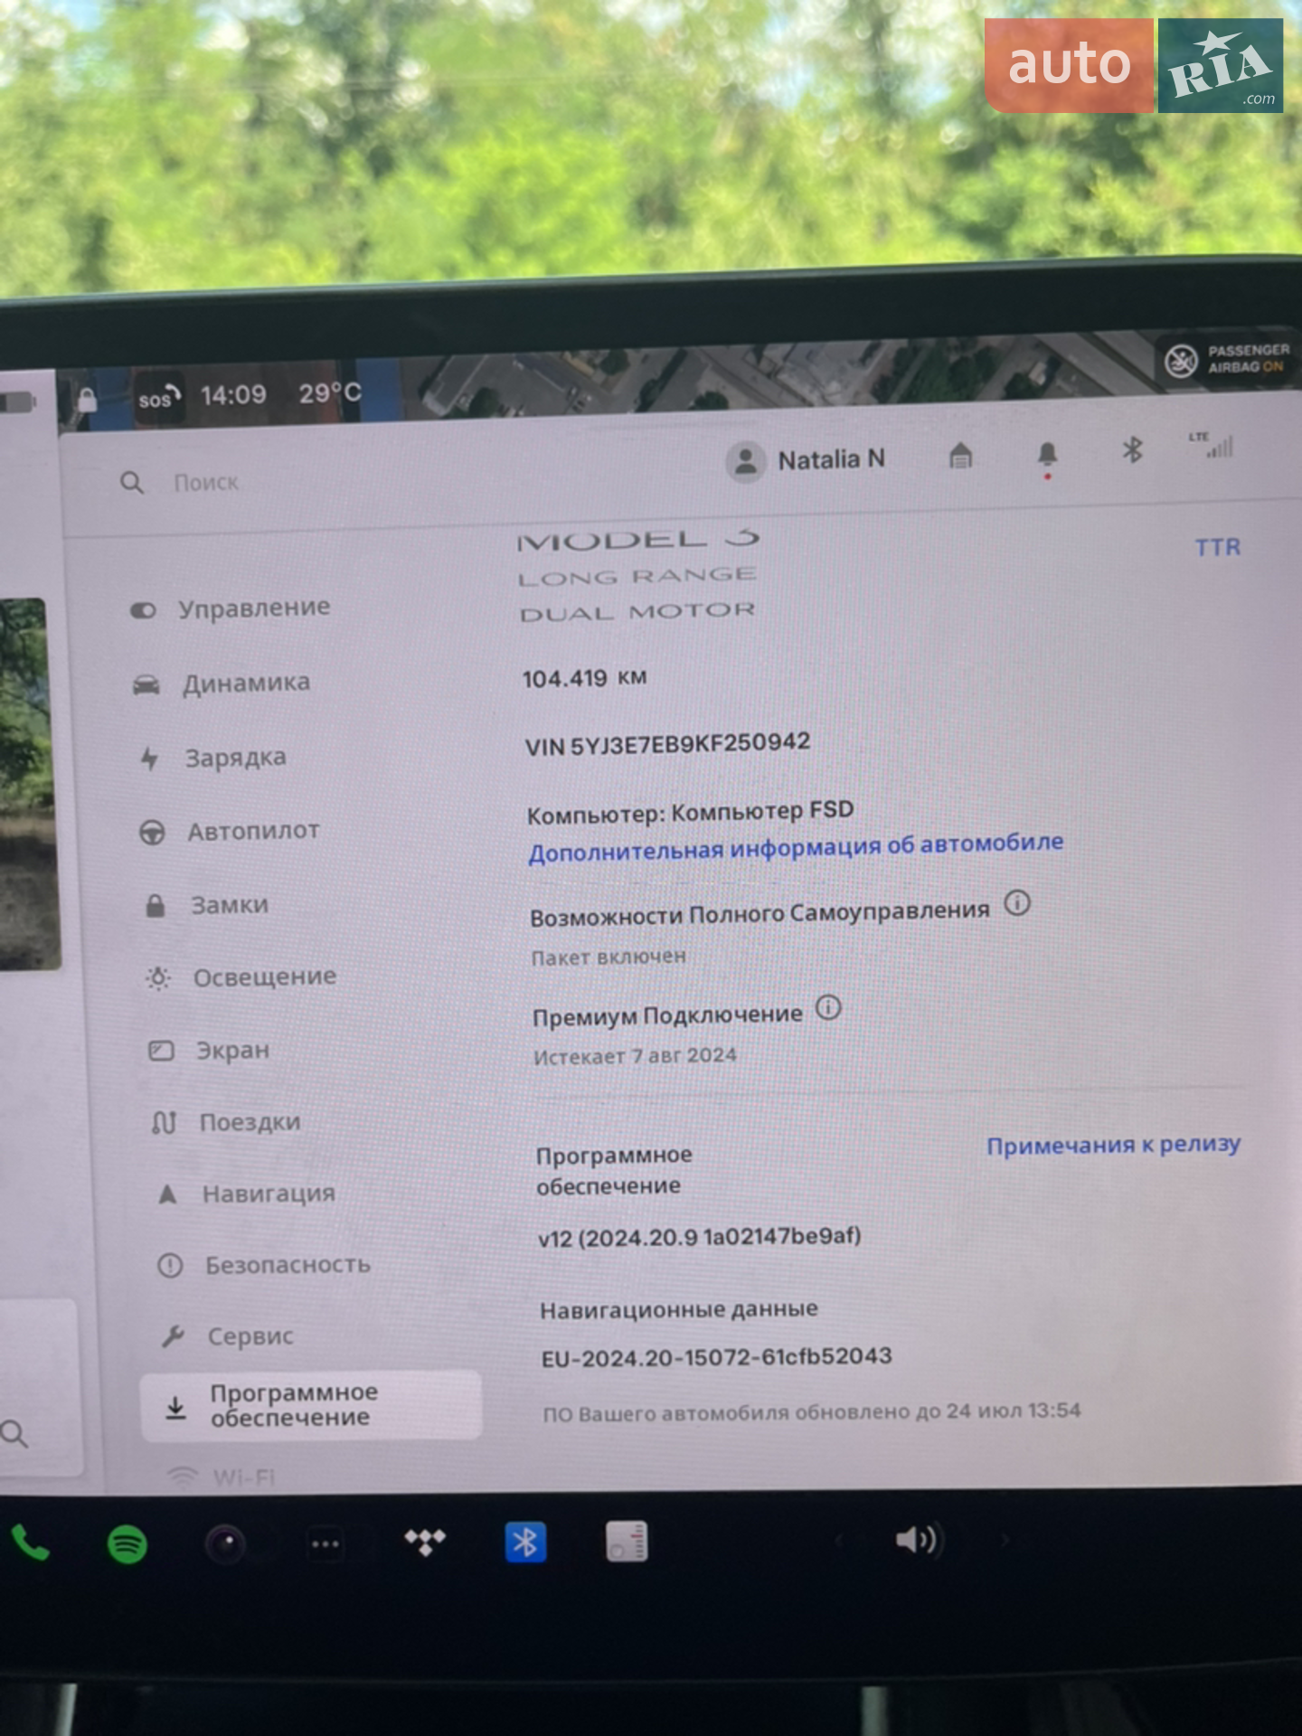The image size is (1302, 1736).
Task: Open the Natalia N driver profile
Action: point(807,460)
